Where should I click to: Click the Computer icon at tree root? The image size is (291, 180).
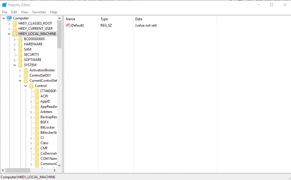9,18
